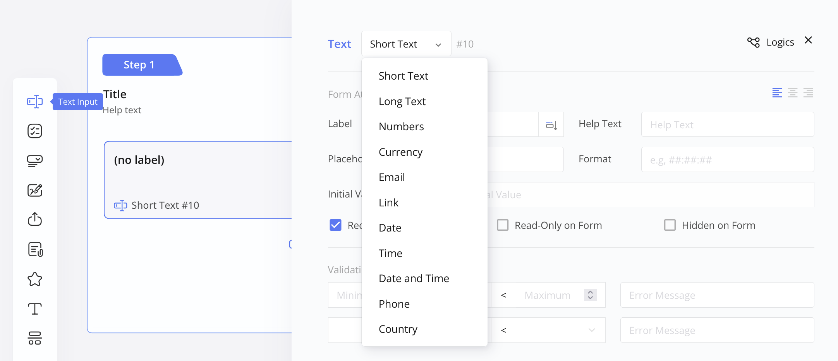Select the document attachment tool icon
This screenshot has height=361, width=838.
pos(35,249)
